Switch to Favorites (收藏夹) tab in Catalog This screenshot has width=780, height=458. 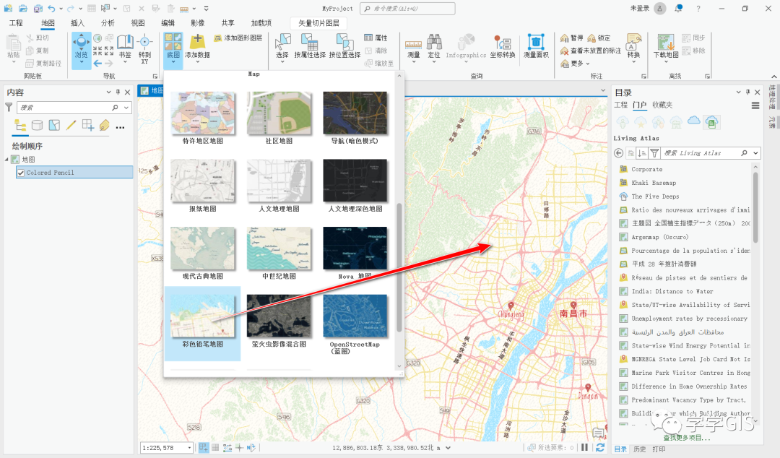[x=662, y=105]
